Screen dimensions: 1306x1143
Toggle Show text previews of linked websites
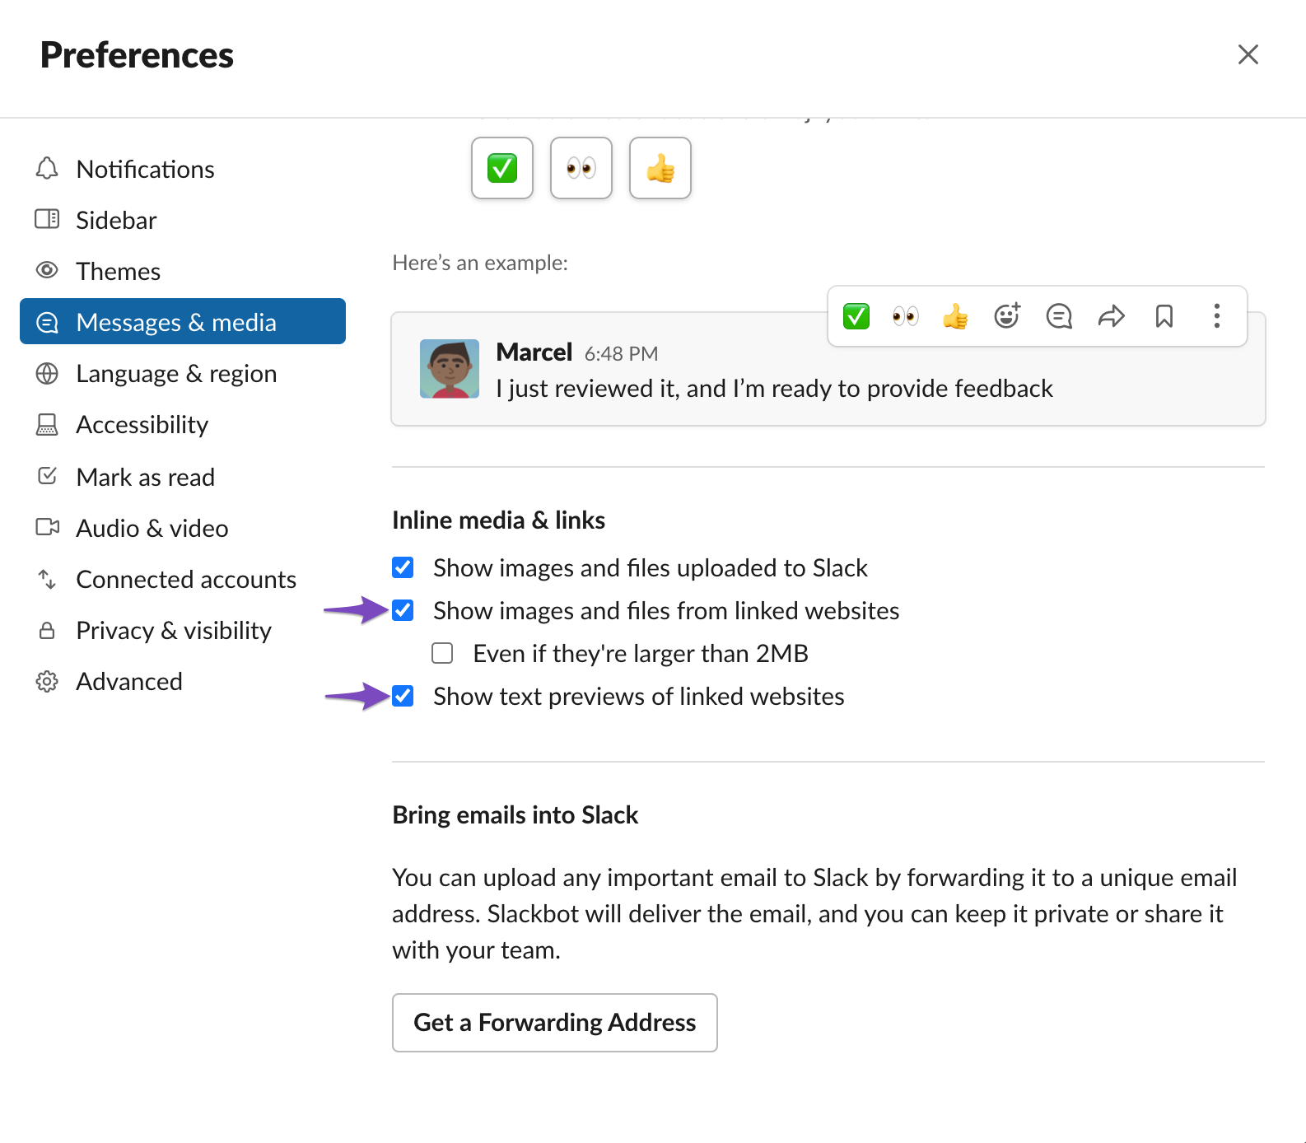[403, 696]
